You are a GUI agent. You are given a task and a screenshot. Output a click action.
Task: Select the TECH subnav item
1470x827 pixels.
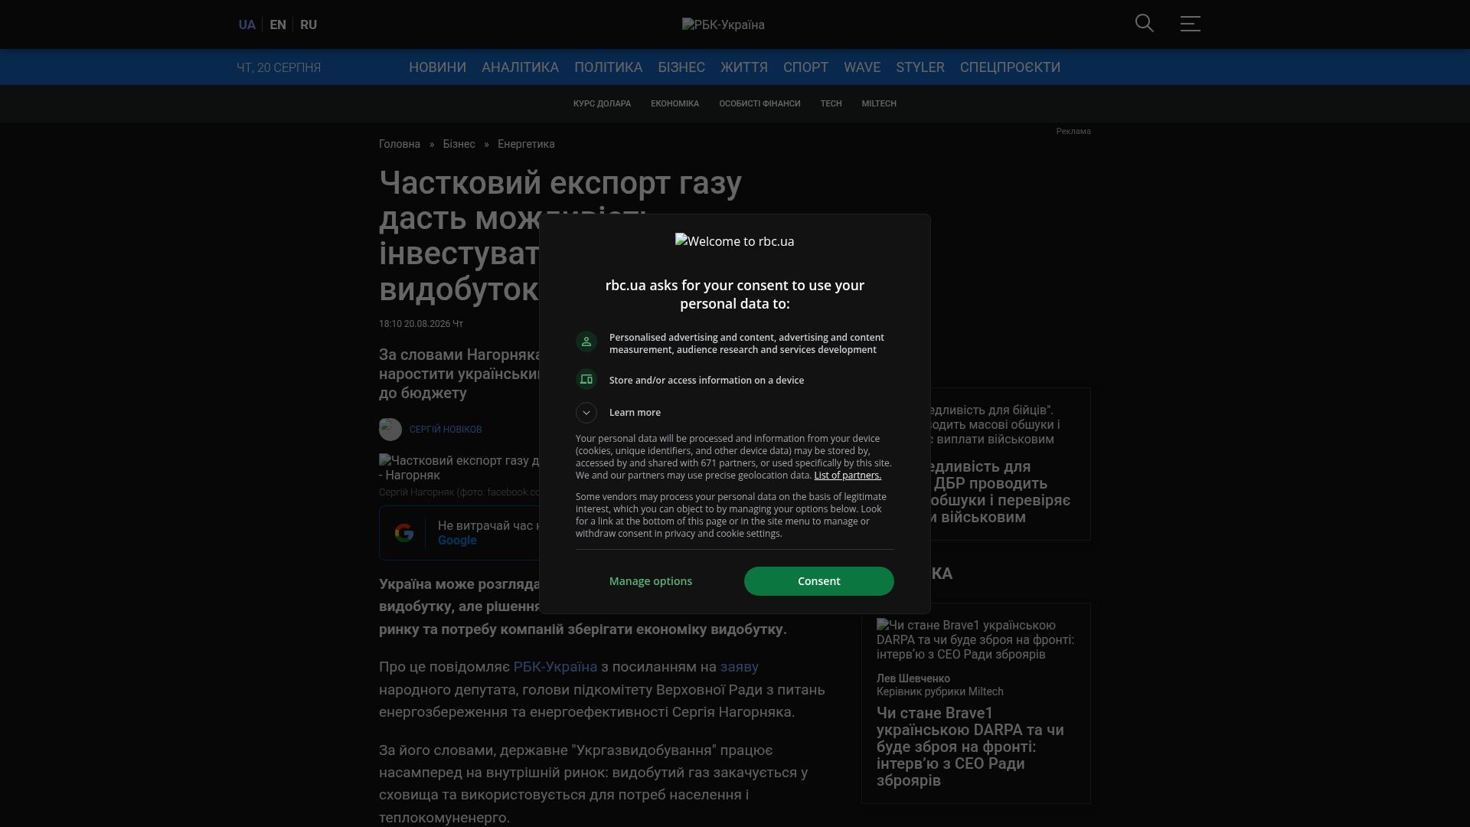tap(831, 103)
